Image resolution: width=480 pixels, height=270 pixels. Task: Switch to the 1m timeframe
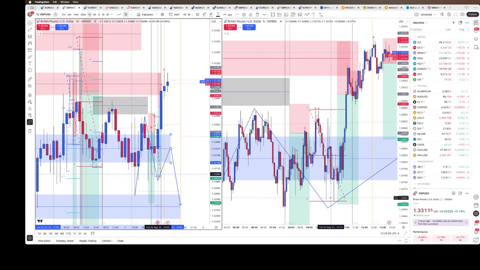click(x=63, y=15)
